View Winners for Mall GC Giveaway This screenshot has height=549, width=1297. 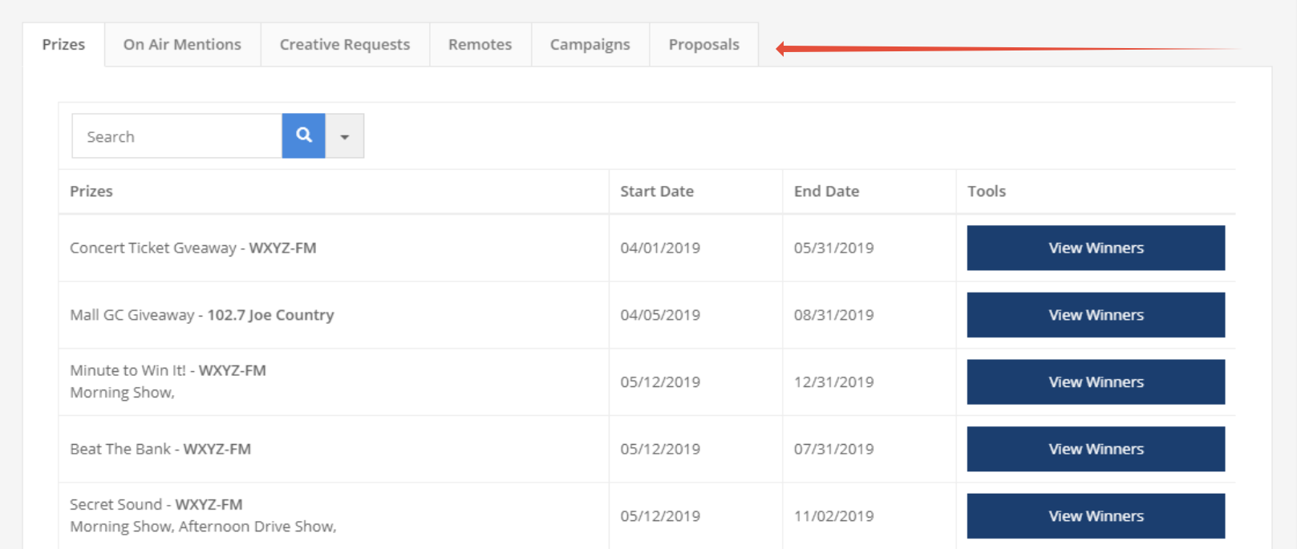1095,315
